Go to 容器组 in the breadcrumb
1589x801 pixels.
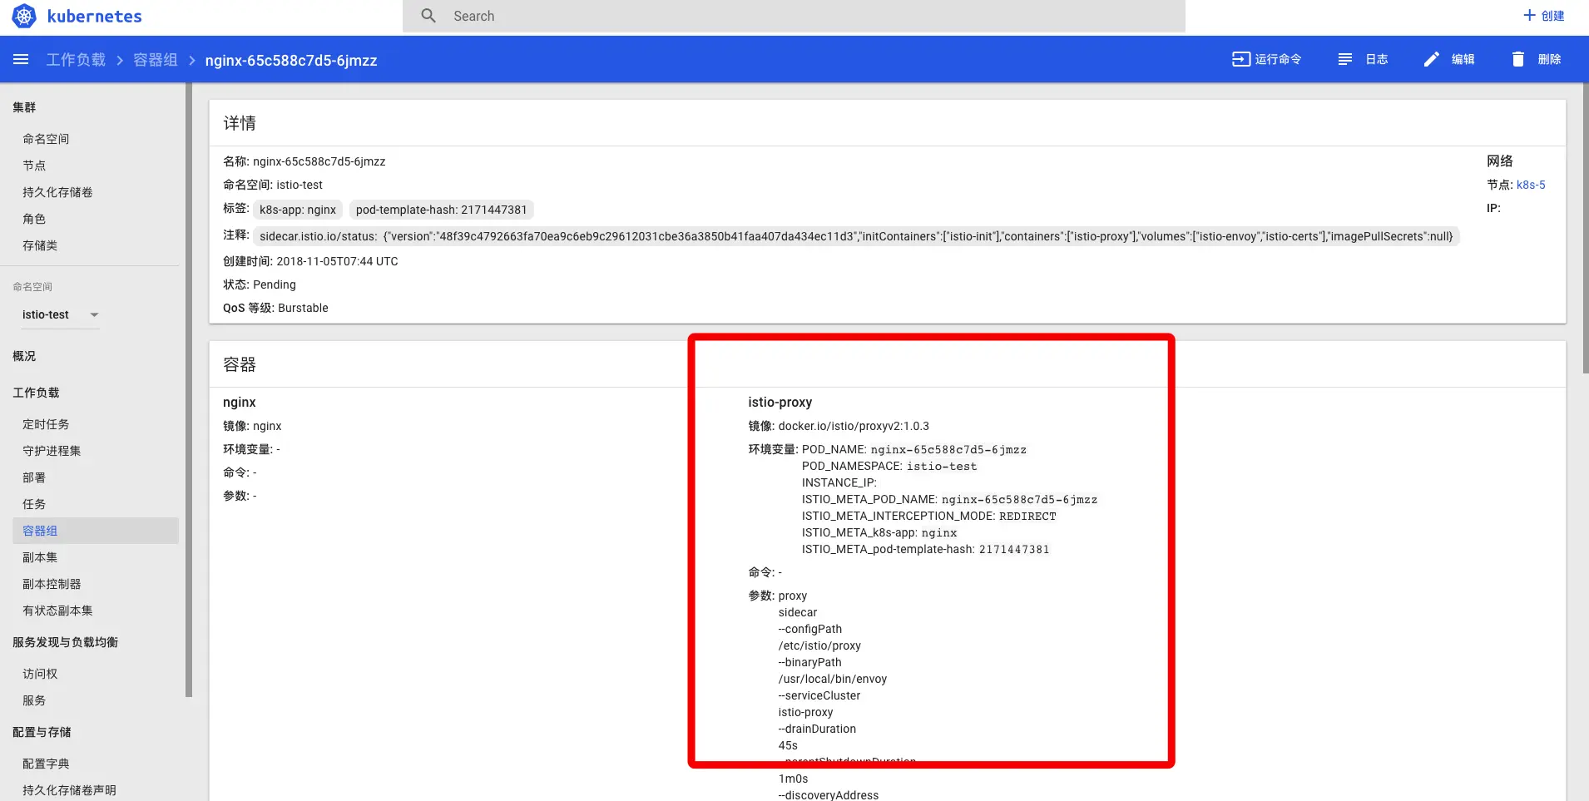(156, 60)
